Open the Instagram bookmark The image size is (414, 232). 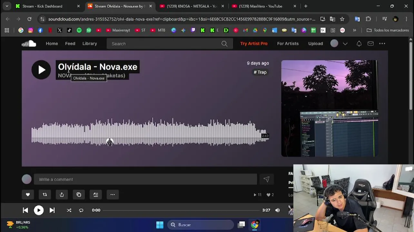[31, 30]
